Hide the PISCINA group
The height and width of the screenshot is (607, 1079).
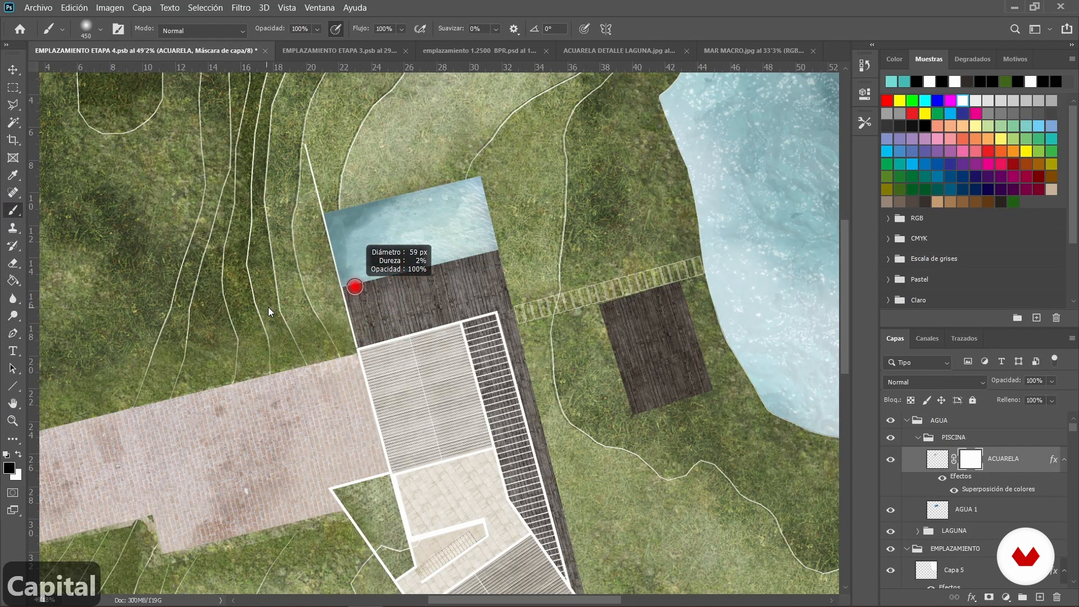point(891,437)
